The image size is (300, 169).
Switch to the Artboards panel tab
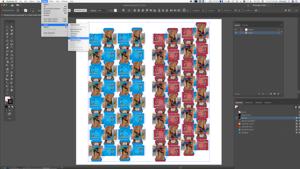click(x=249, y=103)
